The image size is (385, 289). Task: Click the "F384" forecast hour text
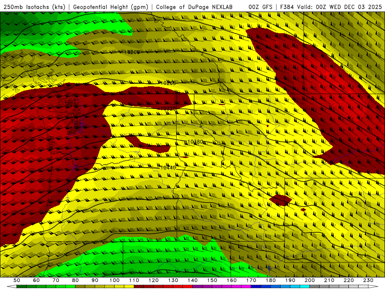(x=287, y=7)
